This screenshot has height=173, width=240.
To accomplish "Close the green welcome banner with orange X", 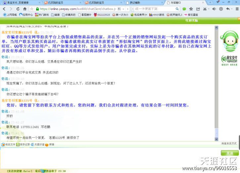I will [239, 19].
